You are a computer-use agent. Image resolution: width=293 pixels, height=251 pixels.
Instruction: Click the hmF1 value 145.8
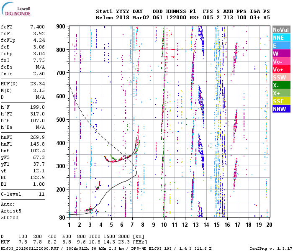click(37, 144)
